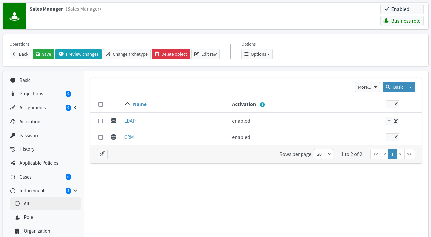The height and width of the screenshot is (237, 431).
Task: Click the Cases icon in the sidebar
Action: pyautogui.click(x=13, y=177)
